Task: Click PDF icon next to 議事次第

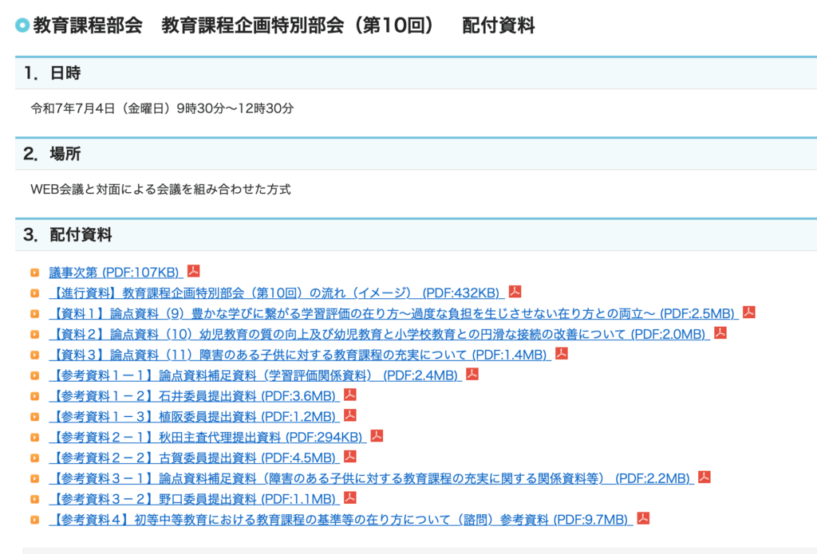Action: pos(193,271)
